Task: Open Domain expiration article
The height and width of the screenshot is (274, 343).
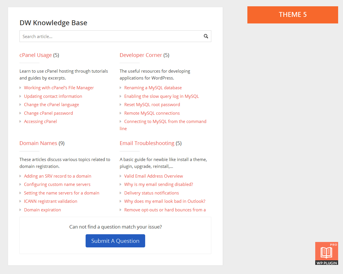Action: (42, 210)
